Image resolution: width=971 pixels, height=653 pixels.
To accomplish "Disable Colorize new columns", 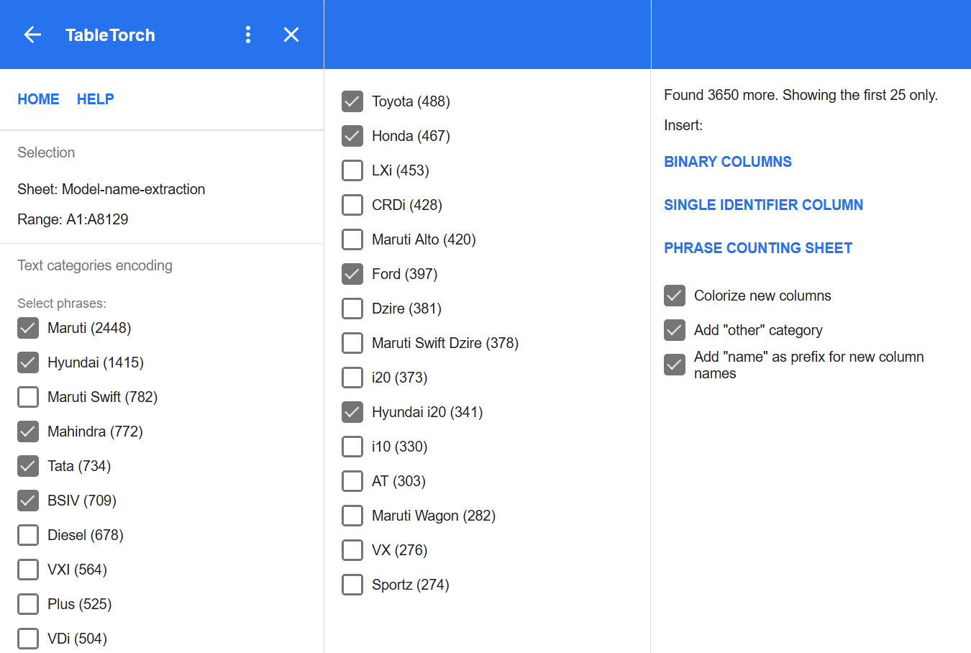I will pyautogui.click(x=675, y=296).
